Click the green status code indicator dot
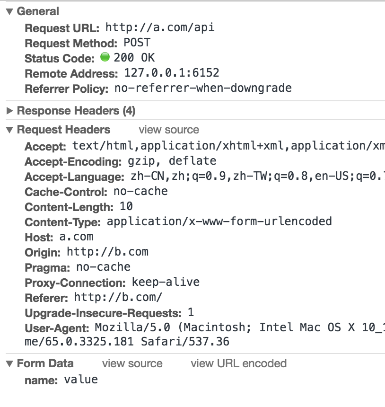Image resolution: width=385 pixels, height=407 pixels. [105, 57]
